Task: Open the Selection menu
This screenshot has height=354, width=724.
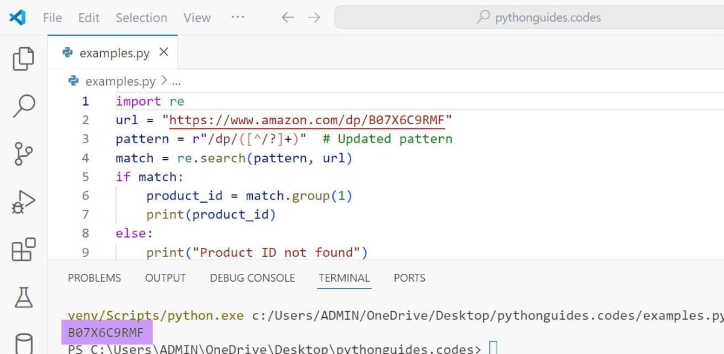Action: pos(141,17)
